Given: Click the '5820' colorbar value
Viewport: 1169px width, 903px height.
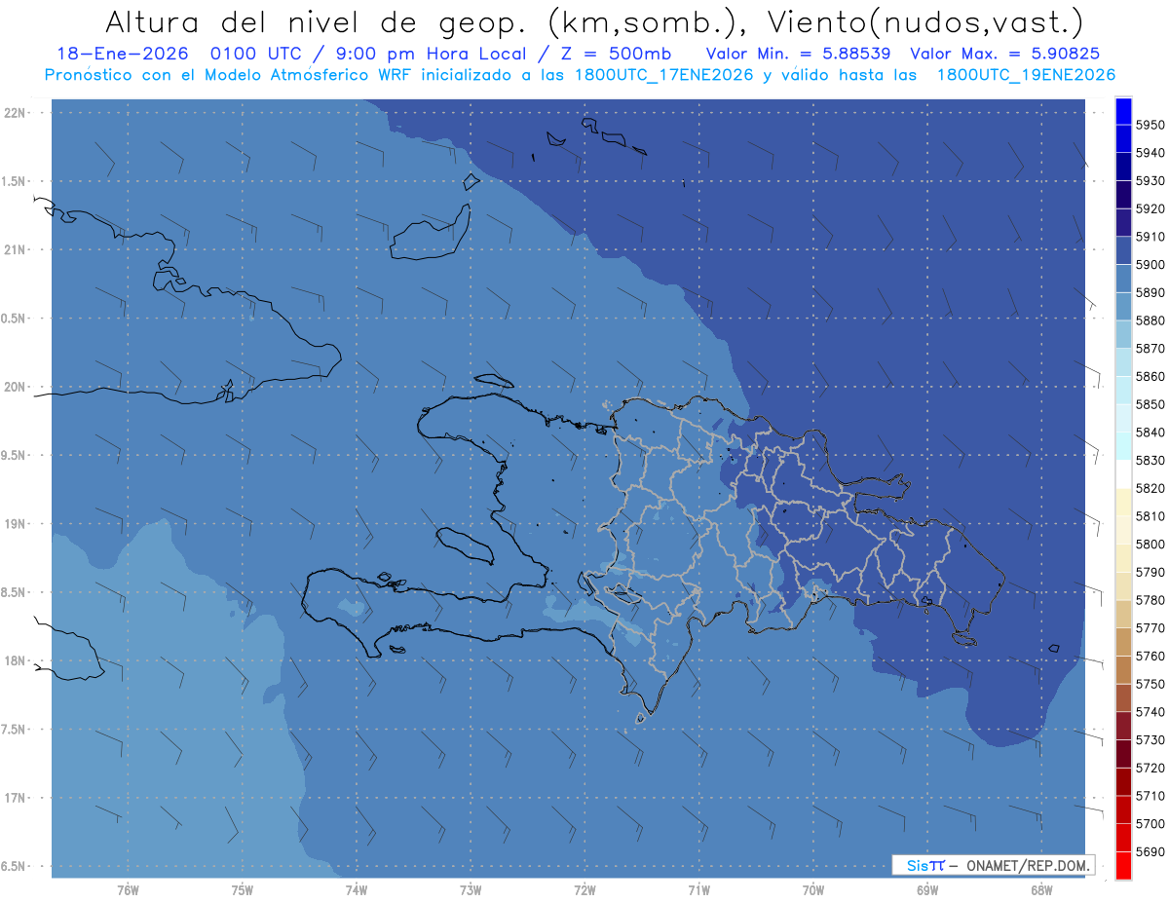Looking at the screenshot, I should 1150,488.
